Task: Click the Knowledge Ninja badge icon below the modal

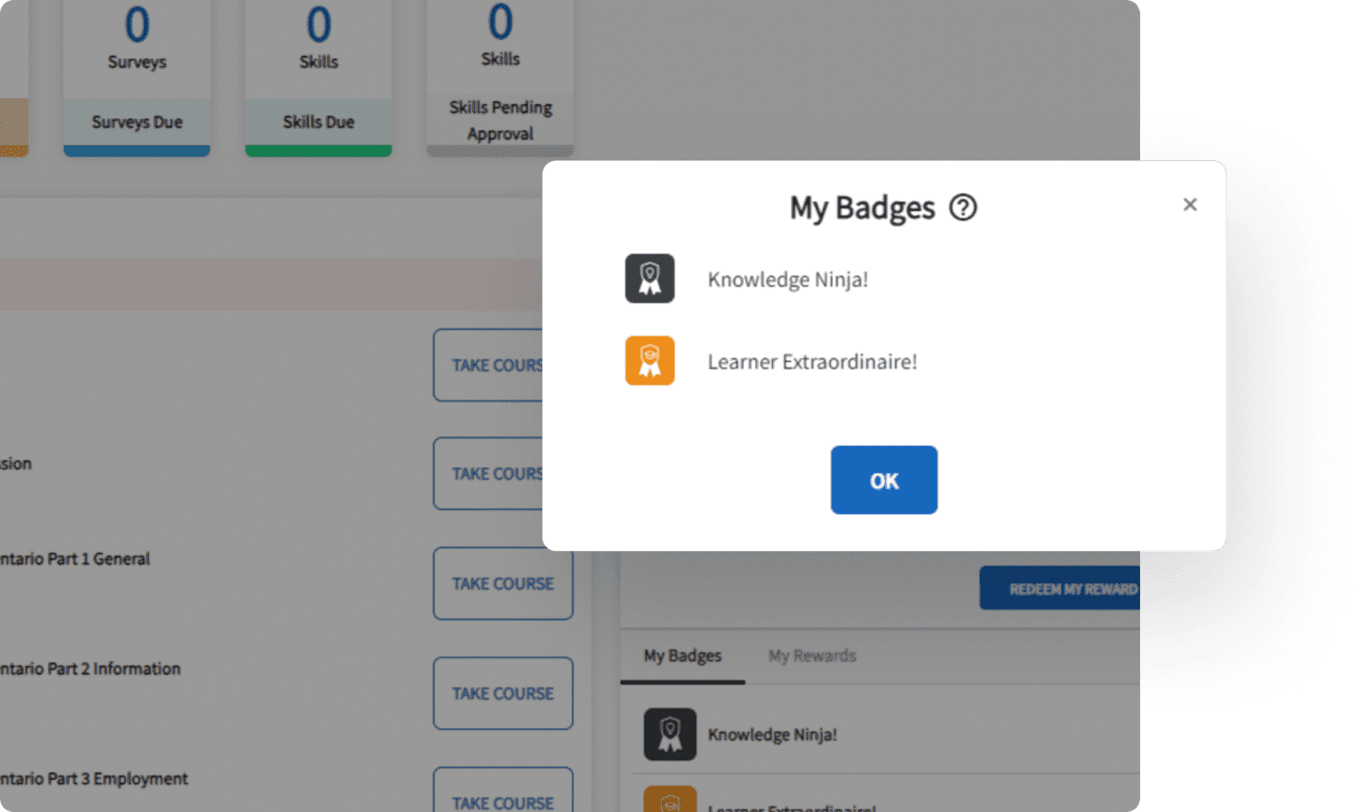Action: click(669, 734)
